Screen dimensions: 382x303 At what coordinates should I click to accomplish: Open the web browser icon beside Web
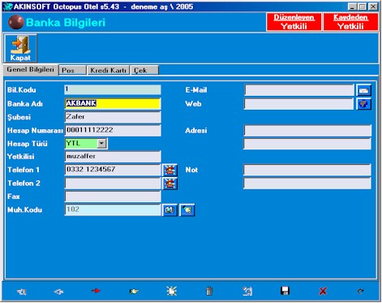pyautogui.click(x=364, y=104)
